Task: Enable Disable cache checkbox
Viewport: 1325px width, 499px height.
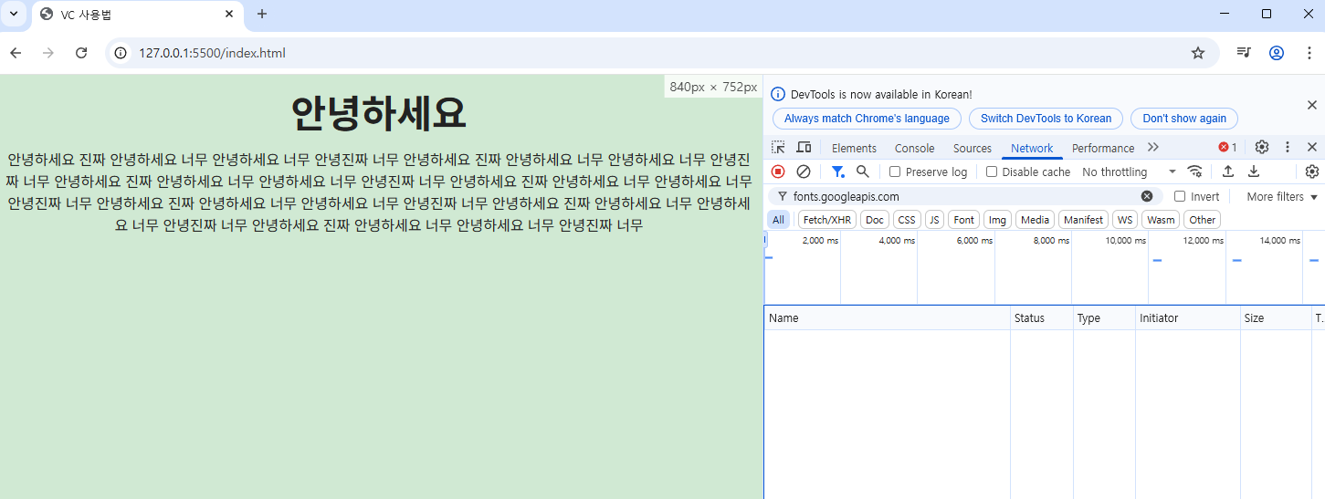Action: (x=992, y=172)
